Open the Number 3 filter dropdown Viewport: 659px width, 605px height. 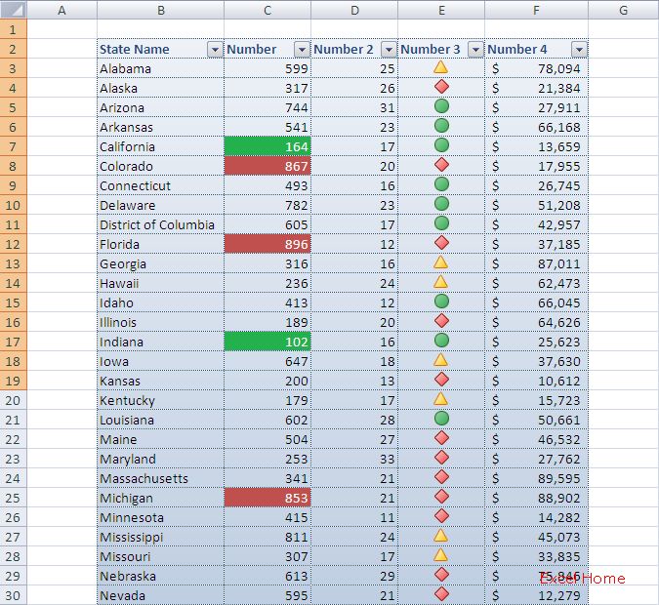click(x=475, y=50)
